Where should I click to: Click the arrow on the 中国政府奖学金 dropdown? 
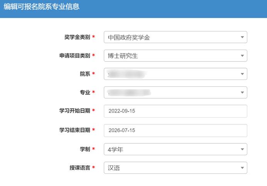[242, 37]
